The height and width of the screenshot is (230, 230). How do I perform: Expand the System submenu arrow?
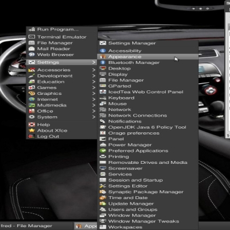point(94,117)
